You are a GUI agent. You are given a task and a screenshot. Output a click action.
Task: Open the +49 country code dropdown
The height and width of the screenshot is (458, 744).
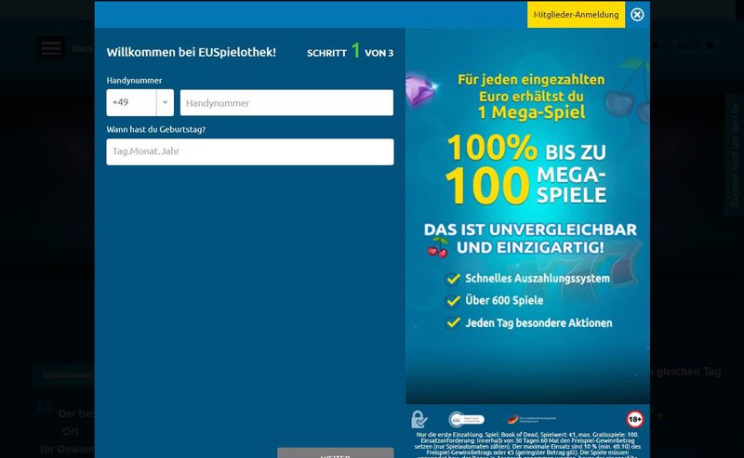pos(139,102)
